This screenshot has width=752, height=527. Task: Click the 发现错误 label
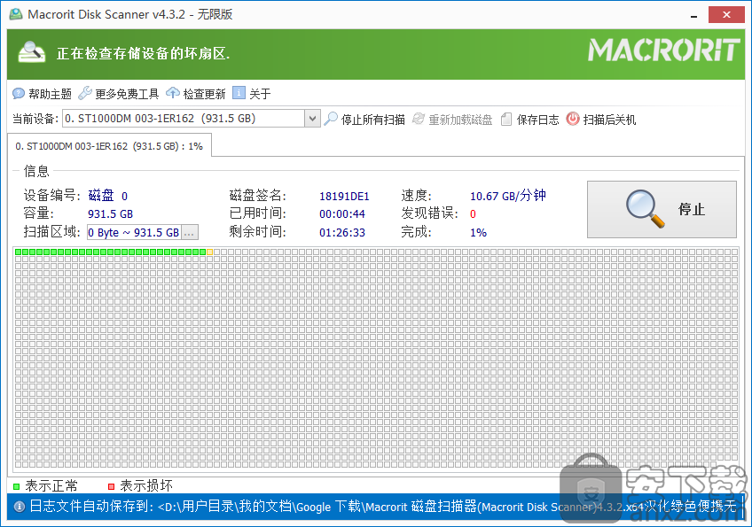[x=430, y=213]
